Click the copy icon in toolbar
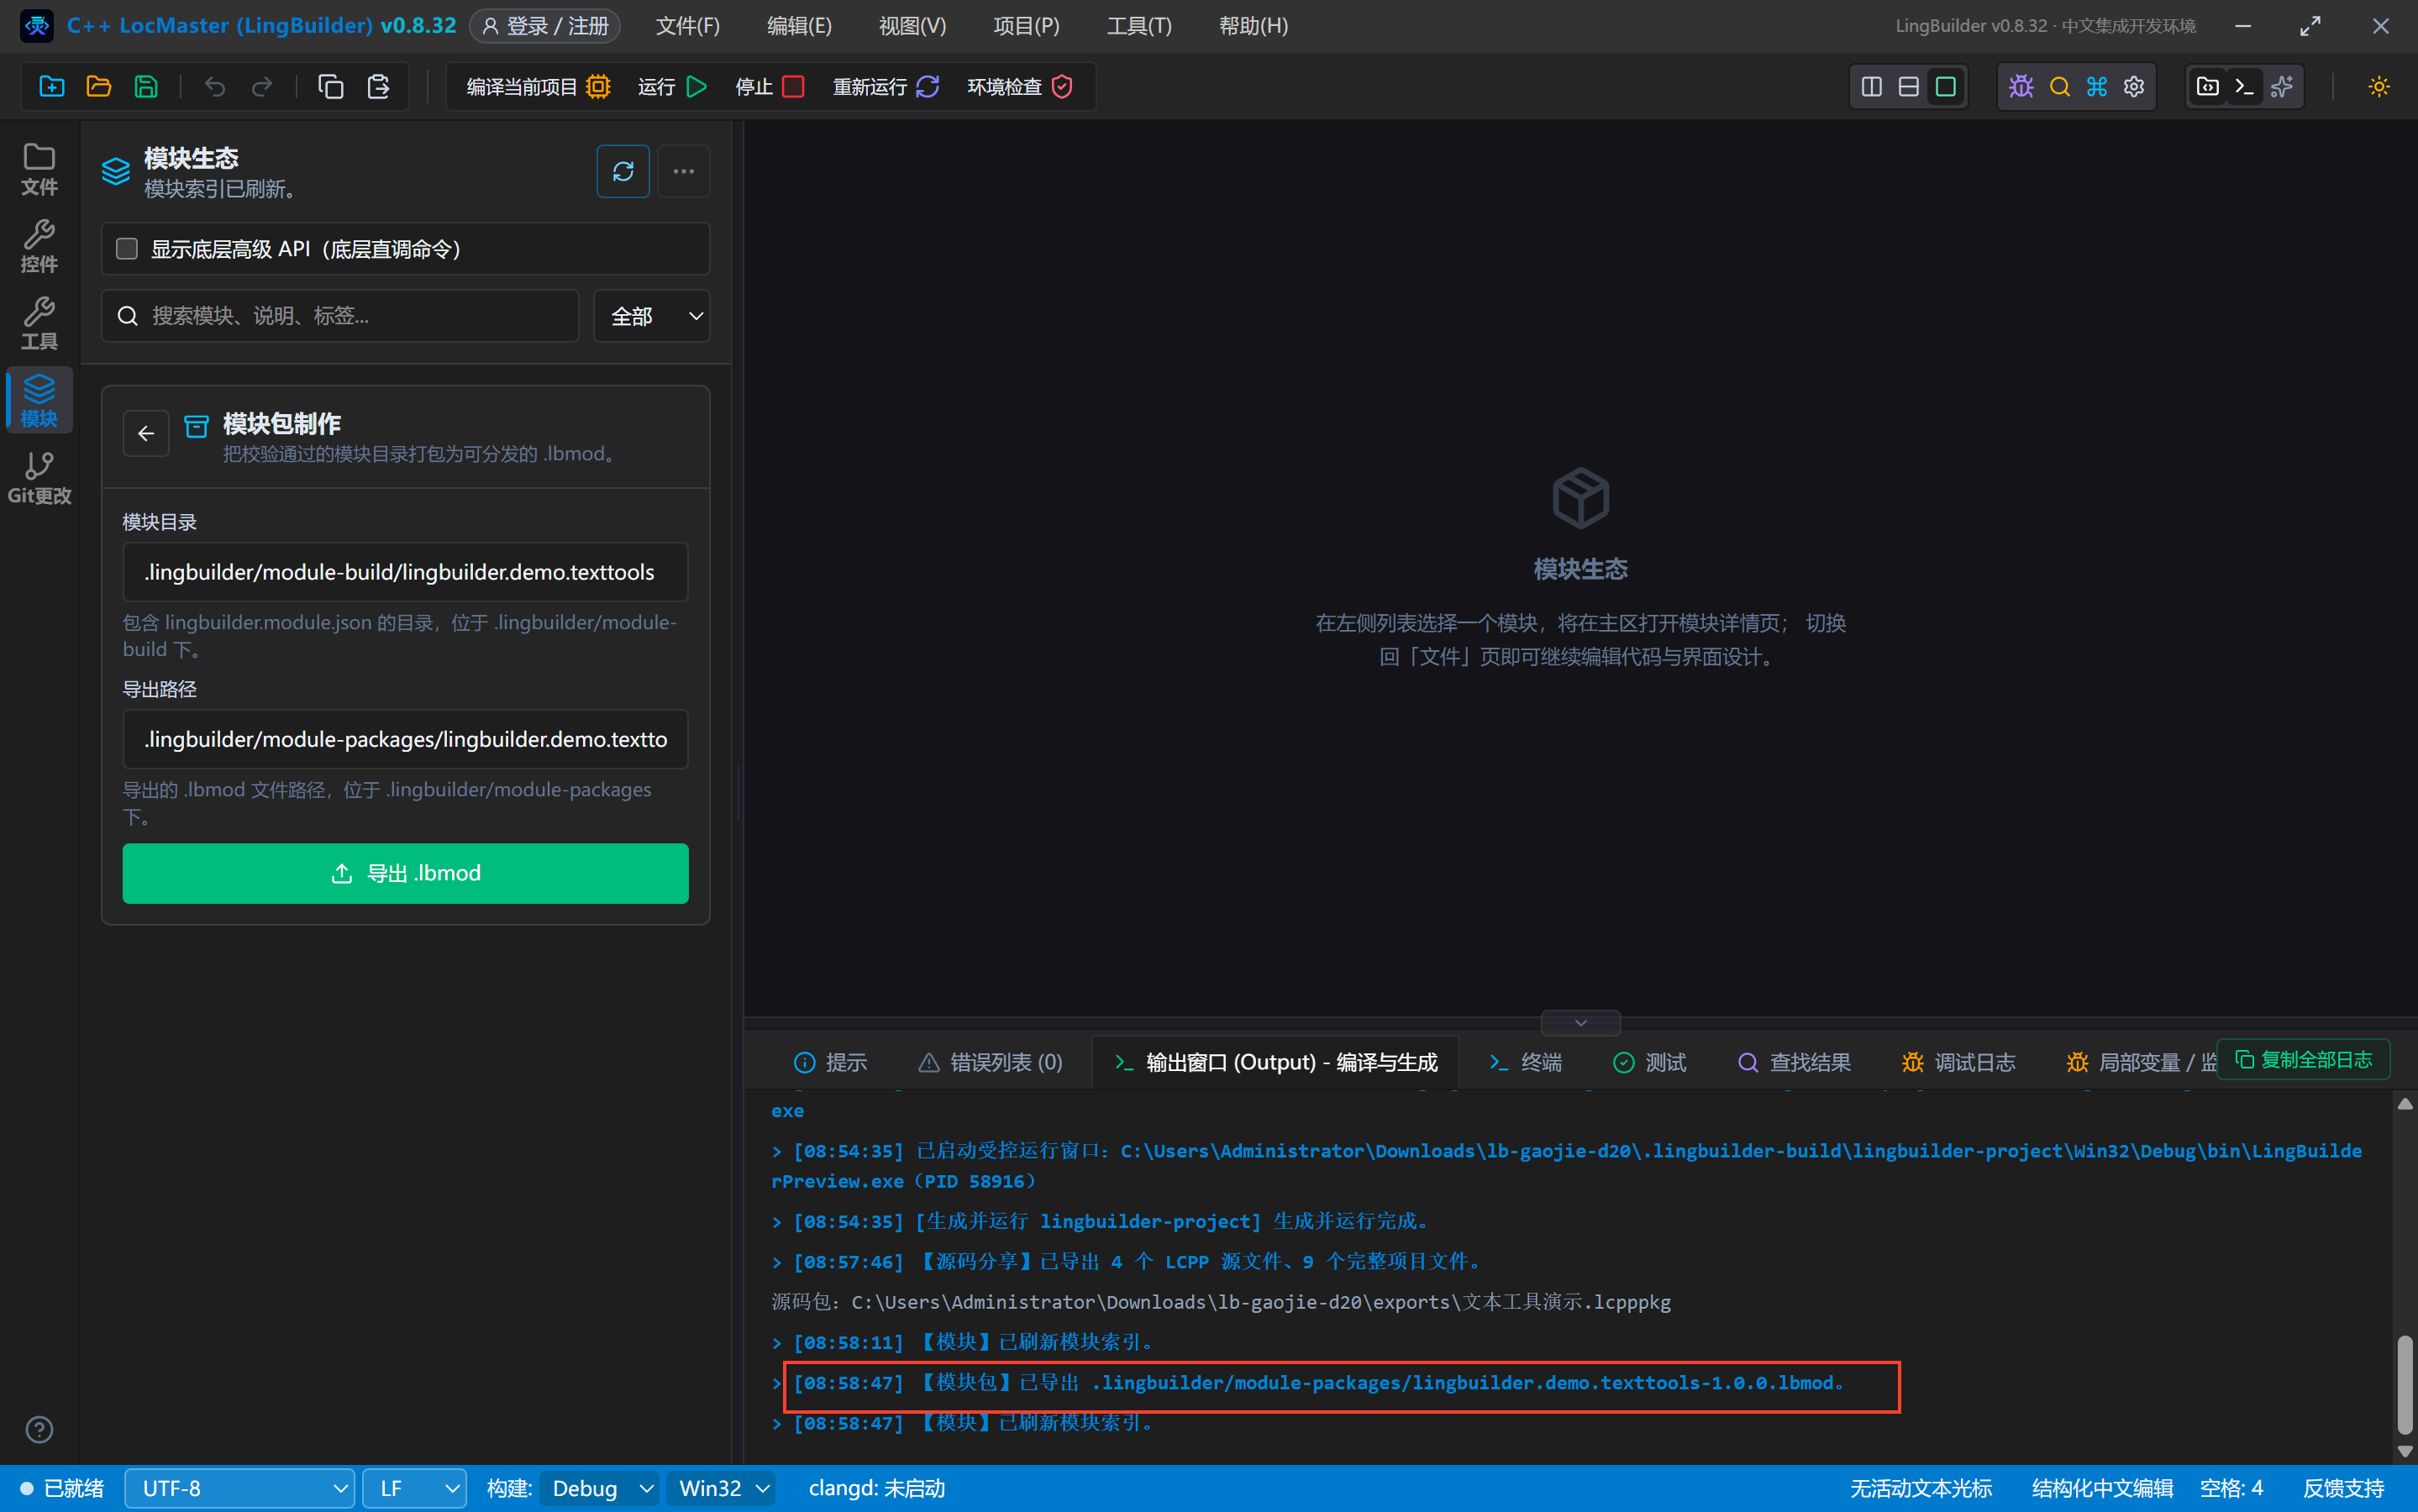 (x=331, y=87)
